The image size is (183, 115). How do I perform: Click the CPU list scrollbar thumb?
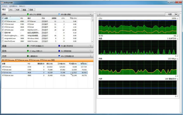click(92, 20)
